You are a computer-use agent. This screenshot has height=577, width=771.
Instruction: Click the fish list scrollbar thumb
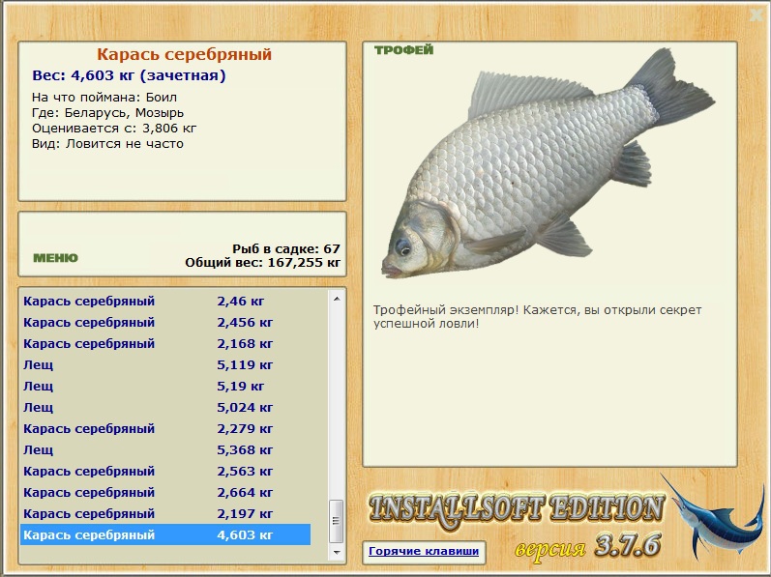point(337,521)
